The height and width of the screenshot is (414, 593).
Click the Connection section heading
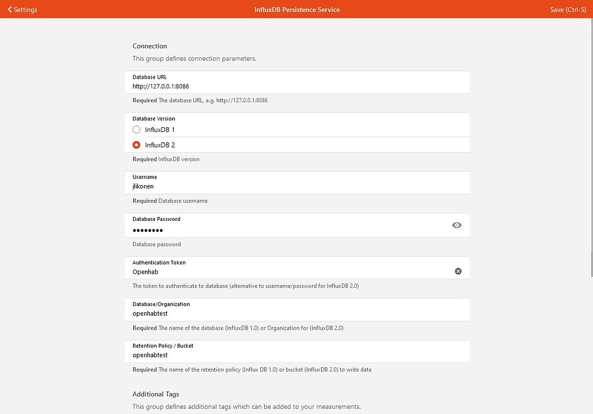point(149,46)
